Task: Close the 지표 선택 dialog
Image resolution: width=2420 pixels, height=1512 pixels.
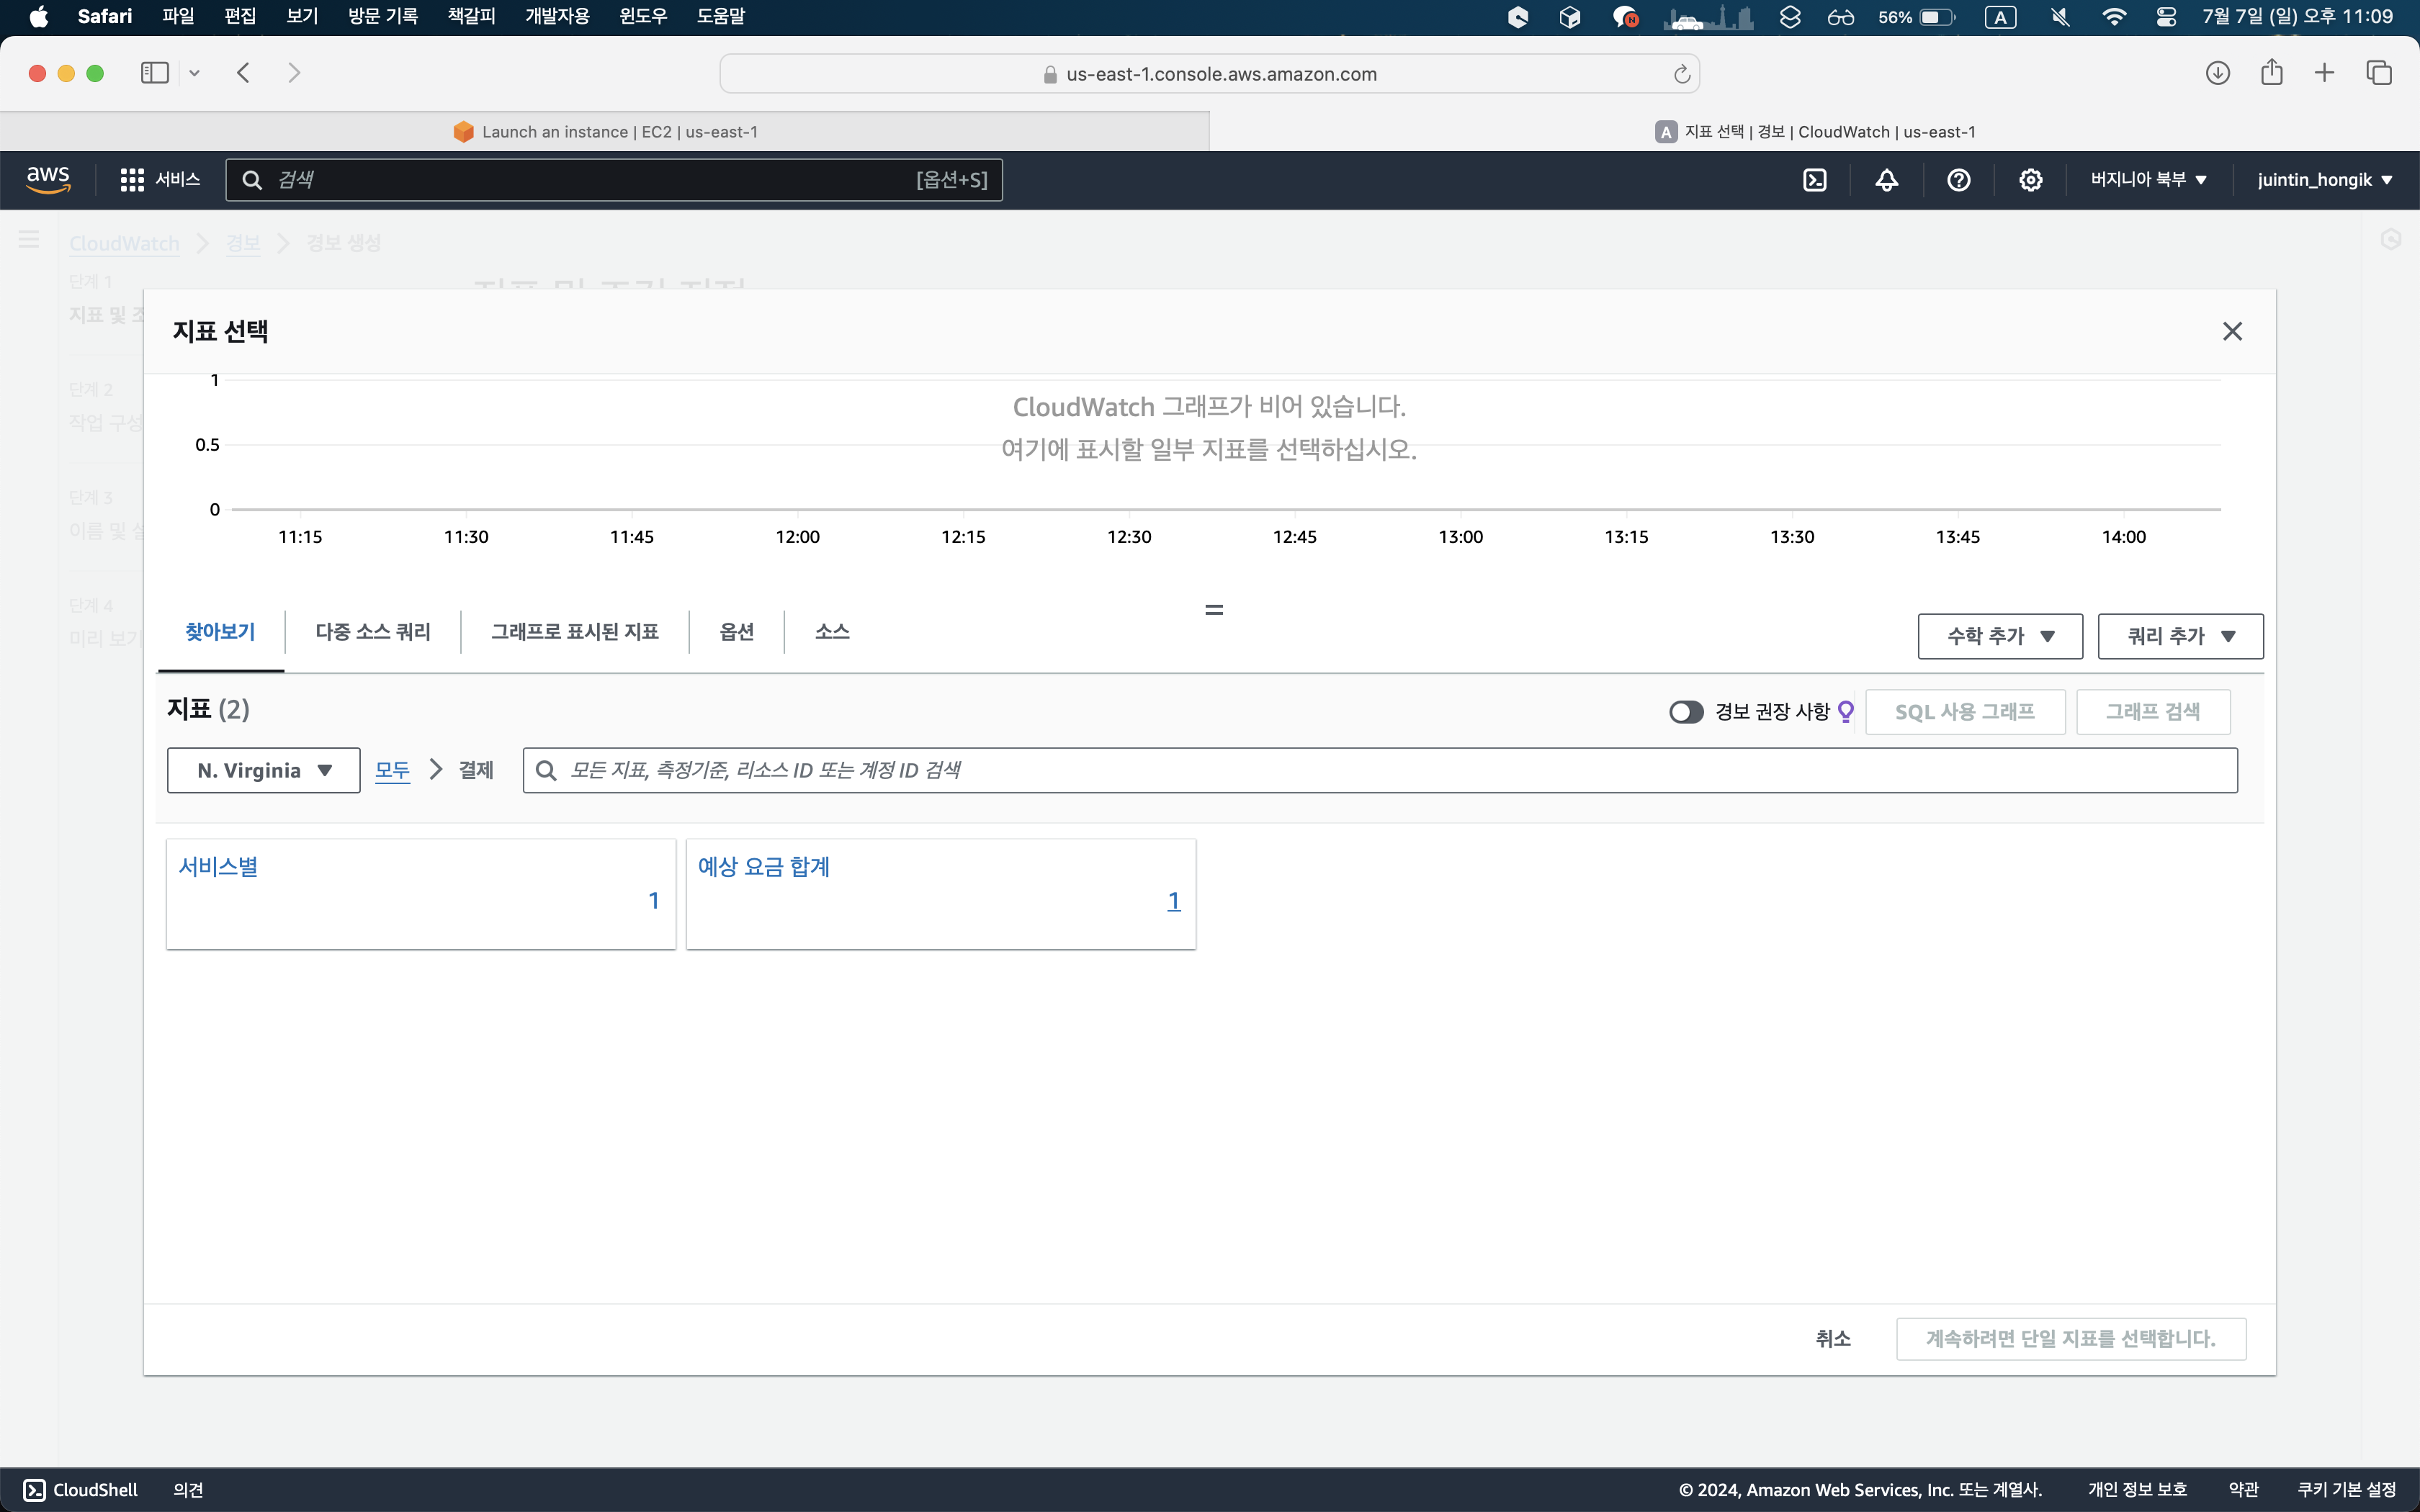Action: [x=2232, y=331]
